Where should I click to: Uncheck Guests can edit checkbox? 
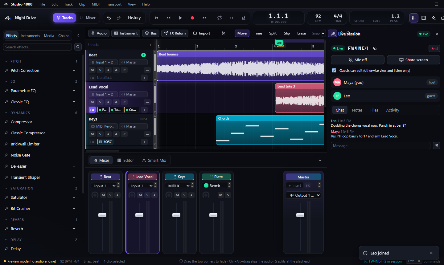click(334, 71)
